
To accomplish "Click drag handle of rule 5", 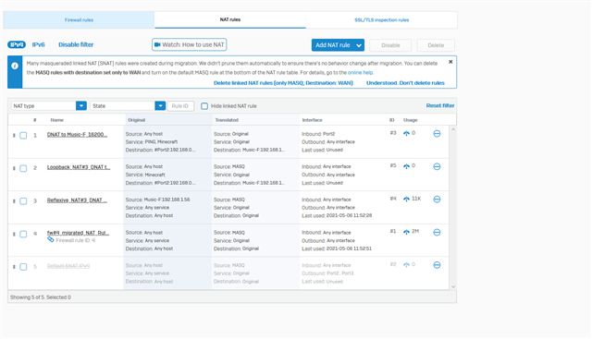I will pos(14,267).
